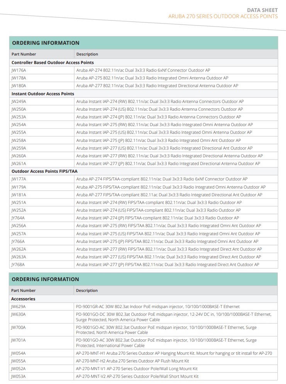Click the Outdoor Access Points FIPS/TAA heading

[44, 171]
